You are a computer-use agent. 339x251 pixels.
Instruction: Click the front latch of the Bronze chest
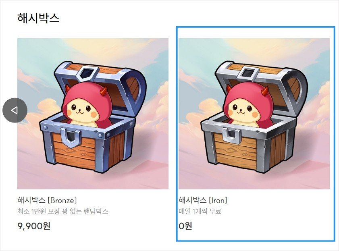point(70,138)
